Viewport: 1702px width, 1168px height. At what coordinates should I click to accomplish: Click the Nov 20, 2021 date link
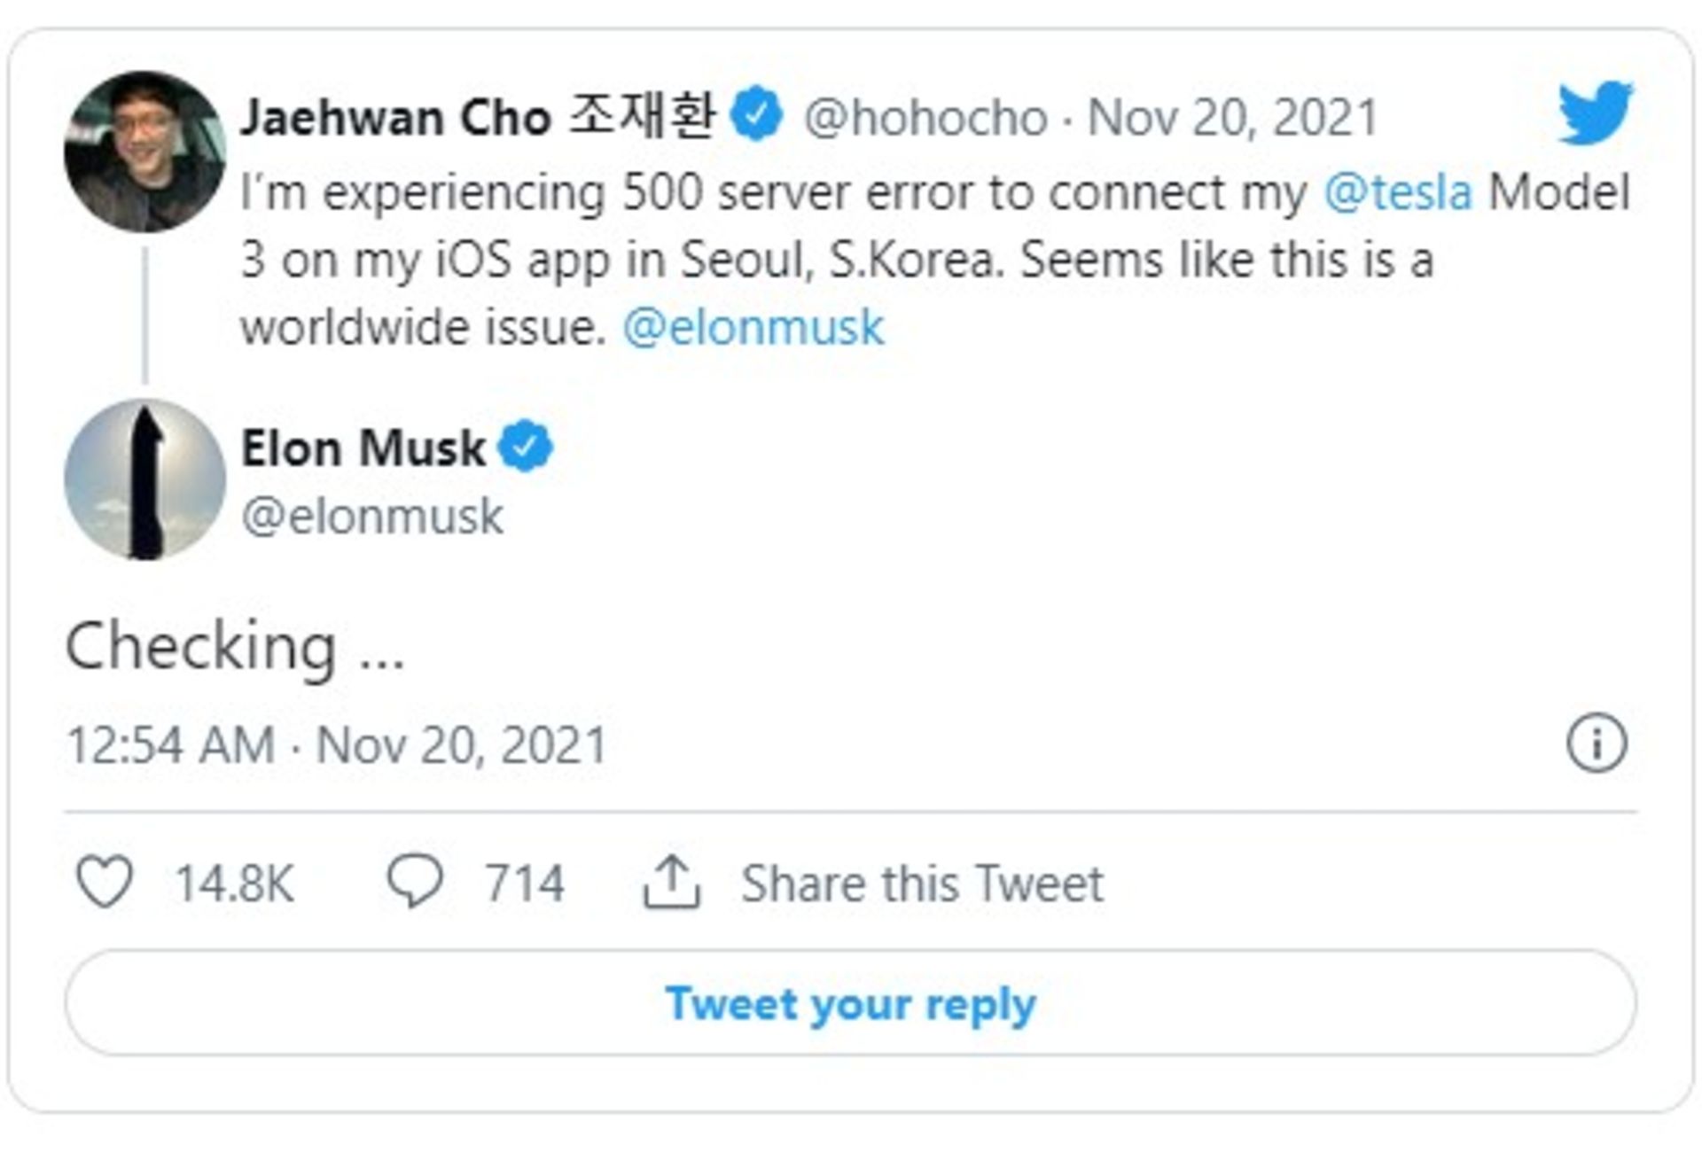pos(1232,115)
